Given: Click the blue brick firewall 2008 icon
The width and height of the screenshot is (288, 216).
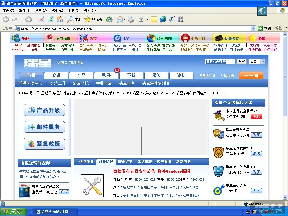Looking at the screenshot, I should pos(219,171).
